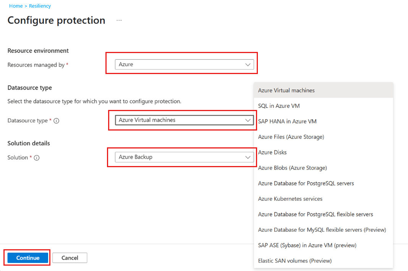This screenshot has width=408, height=271.
Task: Open the Datasource type dropdown
Action: 184,120
